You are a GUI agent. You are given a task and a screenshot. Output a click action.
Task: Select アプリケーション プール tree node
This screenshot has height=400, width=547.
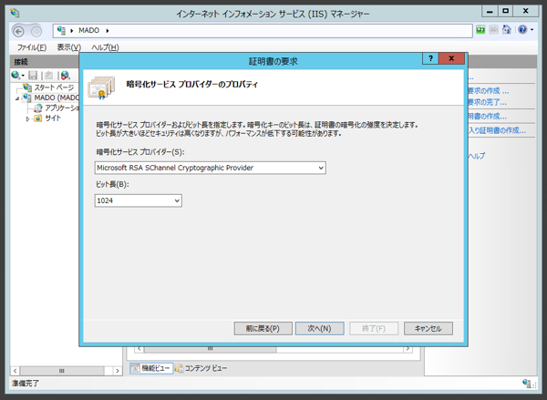(62, 108)
